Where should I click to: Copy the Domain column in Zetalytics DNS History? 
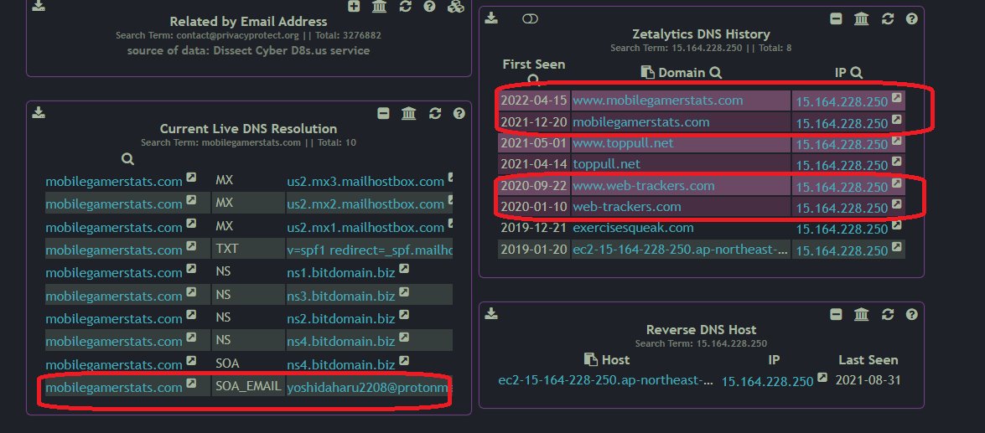pos(648,73)
